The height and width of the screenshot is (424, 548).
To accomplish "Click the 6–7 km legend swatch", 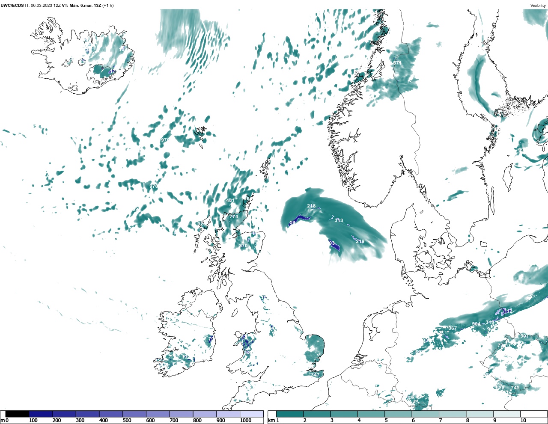I will click(x=425, y=414).
